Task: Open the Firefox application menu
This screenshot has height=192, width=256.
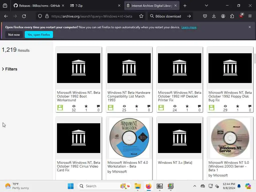Action: coord(250,16)
